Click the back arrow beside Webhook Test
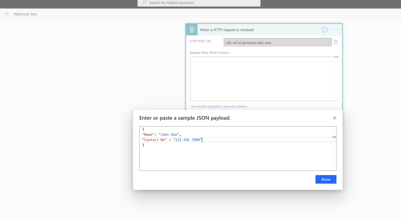This screenshot has width=401, height=221. (7, 14)
